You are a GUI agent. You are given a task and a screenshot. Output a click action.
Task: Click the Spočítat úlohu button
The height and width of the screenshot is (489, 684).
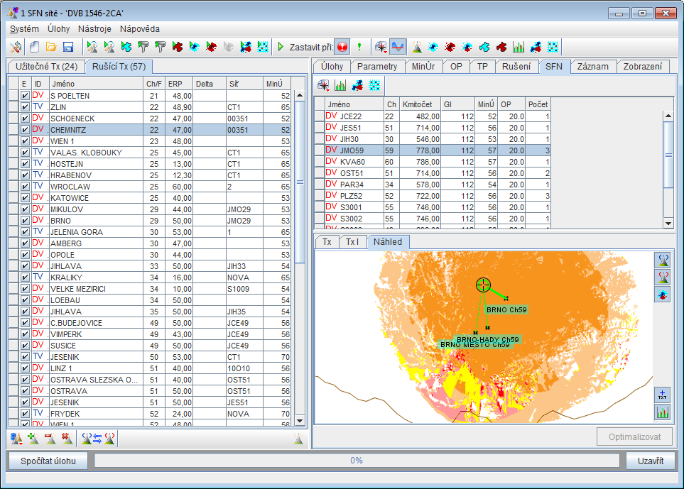48,461
